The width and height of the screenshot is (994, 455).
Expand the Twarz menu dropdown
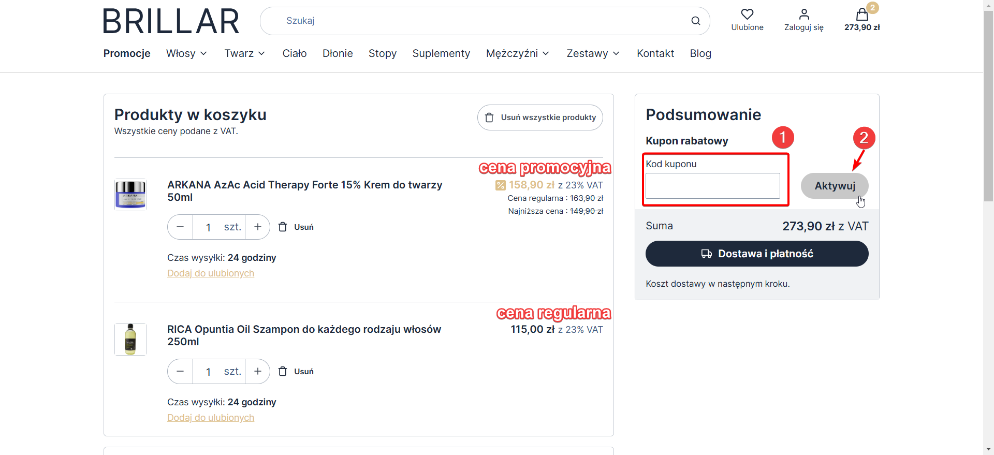[245, 53]
